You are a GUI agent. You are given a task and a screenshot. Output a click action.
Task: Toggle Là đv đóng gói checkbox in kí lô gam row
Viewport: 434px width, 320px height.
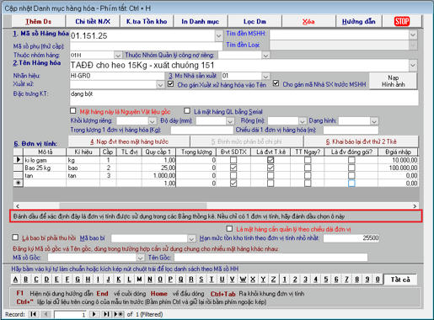click(351, 160)
